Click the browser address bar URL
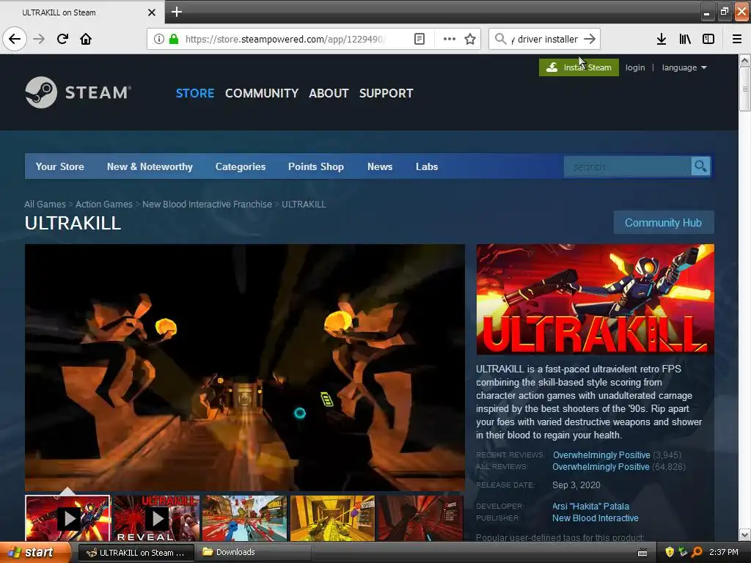The height and width of the screenshot is (563, 751). [285, 39]
